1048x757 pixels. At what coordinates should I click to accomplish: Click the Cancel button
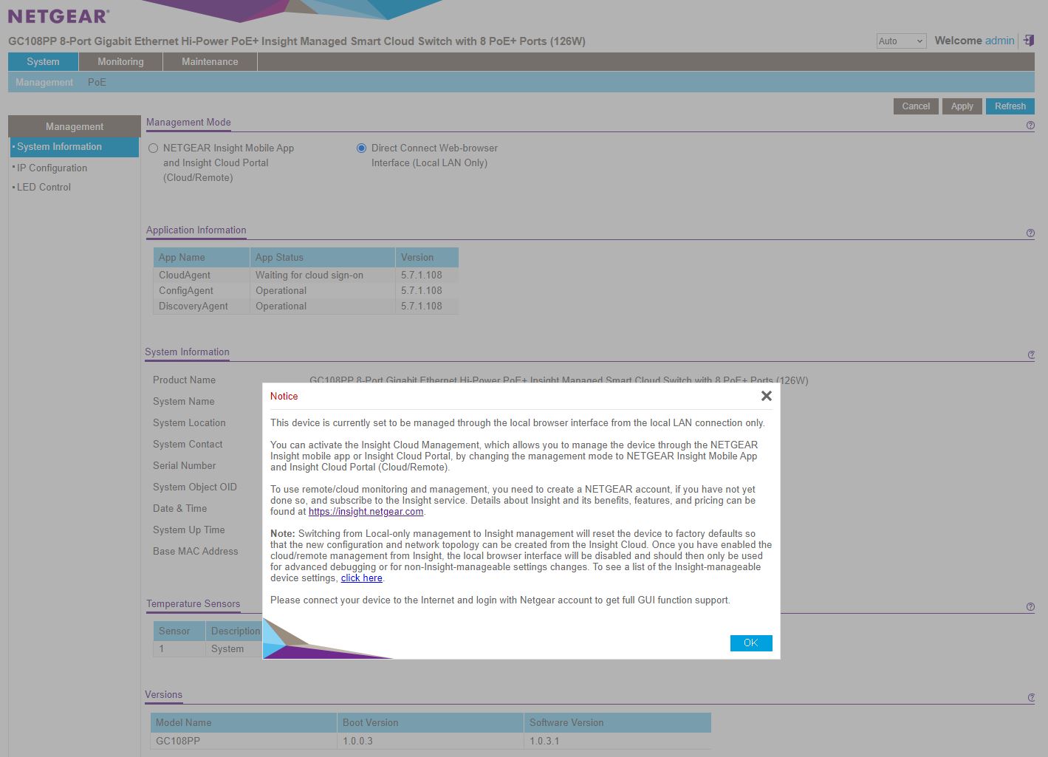tap(916, 106)
